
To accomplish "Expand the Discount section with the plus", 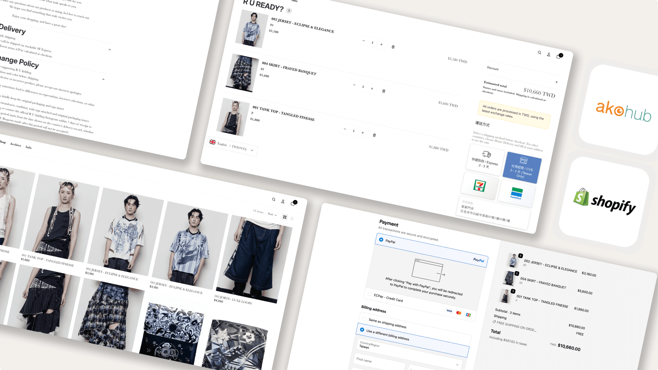I will click(556, 82).
